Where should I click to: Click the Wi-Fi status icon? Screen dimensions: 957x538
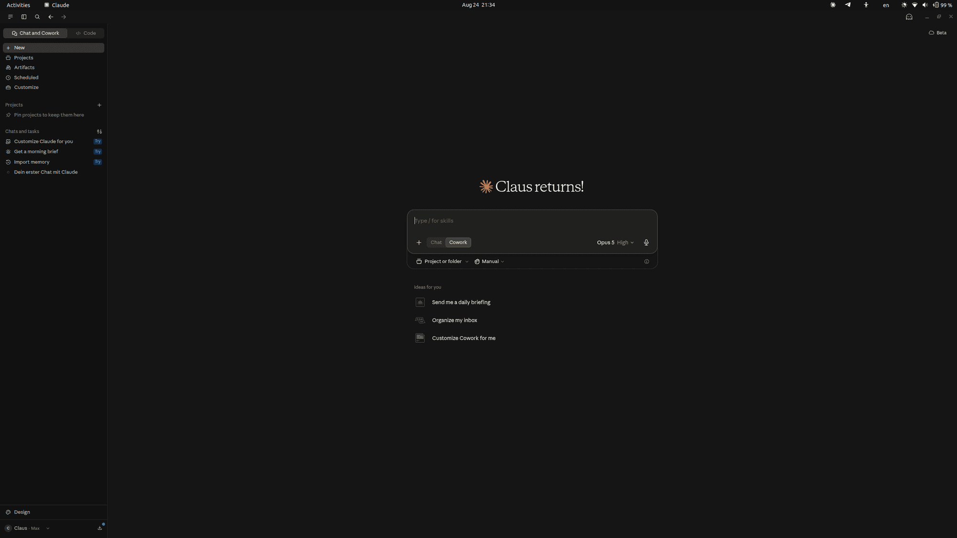click(x=914, y=5)
